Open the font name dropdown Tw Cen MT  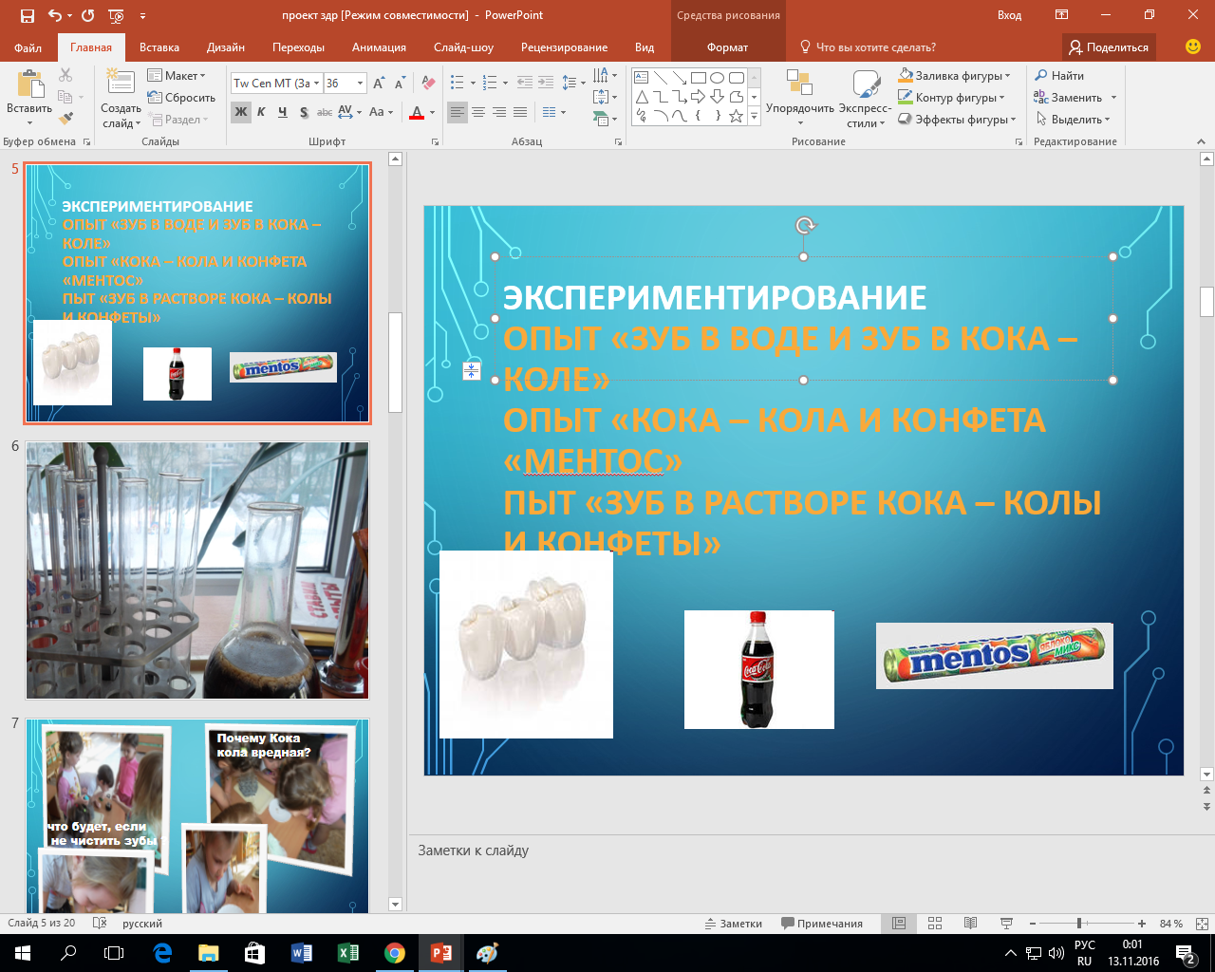[x=316, y=84]
